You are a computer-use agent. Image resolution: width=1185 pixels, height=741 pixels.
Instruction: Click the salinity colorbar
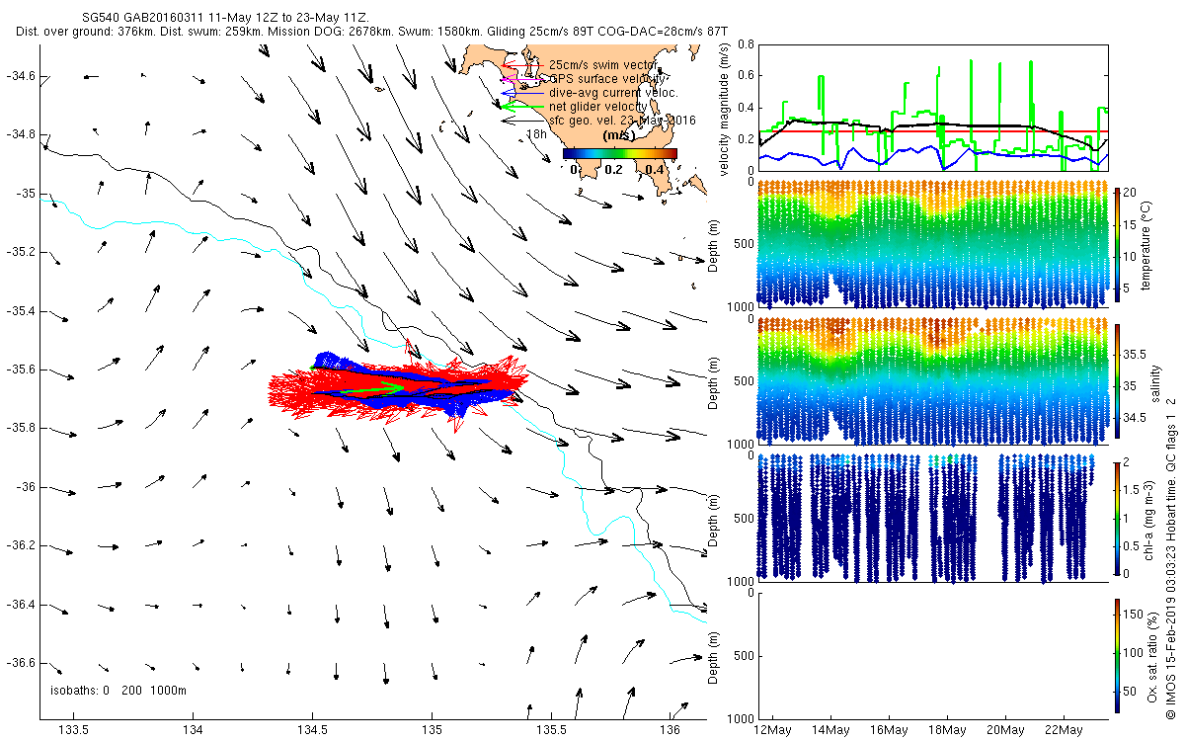[x=1116, y=379]
